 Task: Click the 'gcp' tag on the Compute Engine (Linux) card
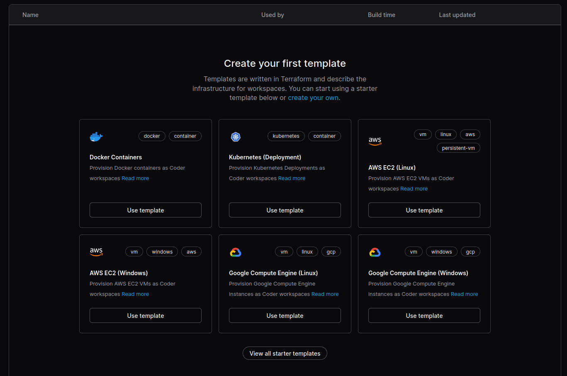(x=331, y=251)
